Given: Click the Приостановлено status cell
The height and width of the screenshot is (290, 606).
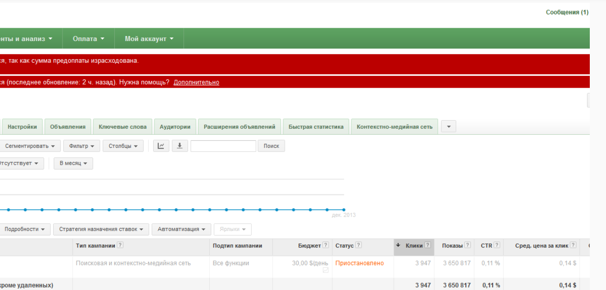Looking at the screenshot, I should pos(360,263).
